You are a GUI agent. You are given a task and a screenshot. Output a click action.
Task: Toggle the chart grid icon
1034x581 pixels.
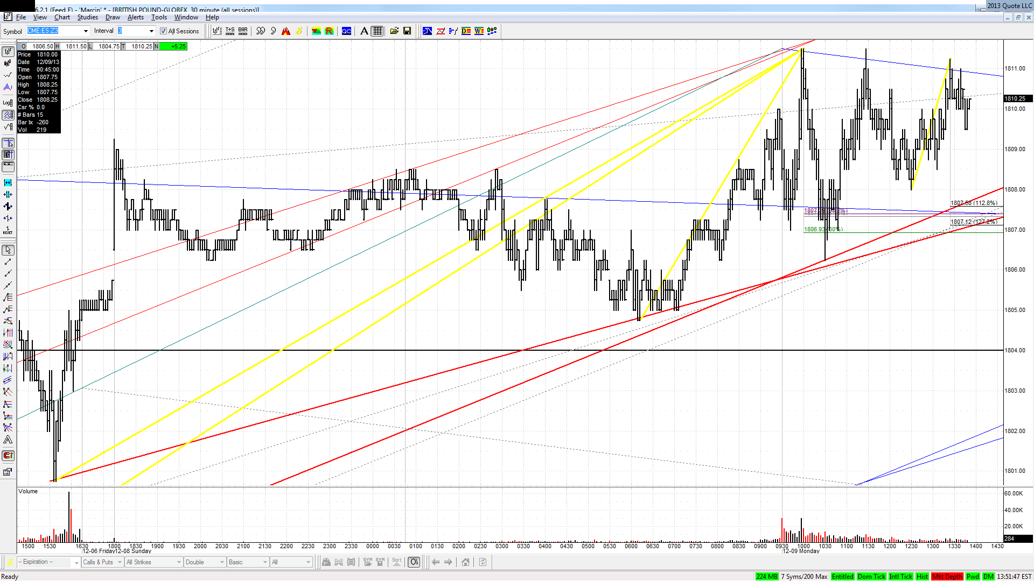[378, 31]
